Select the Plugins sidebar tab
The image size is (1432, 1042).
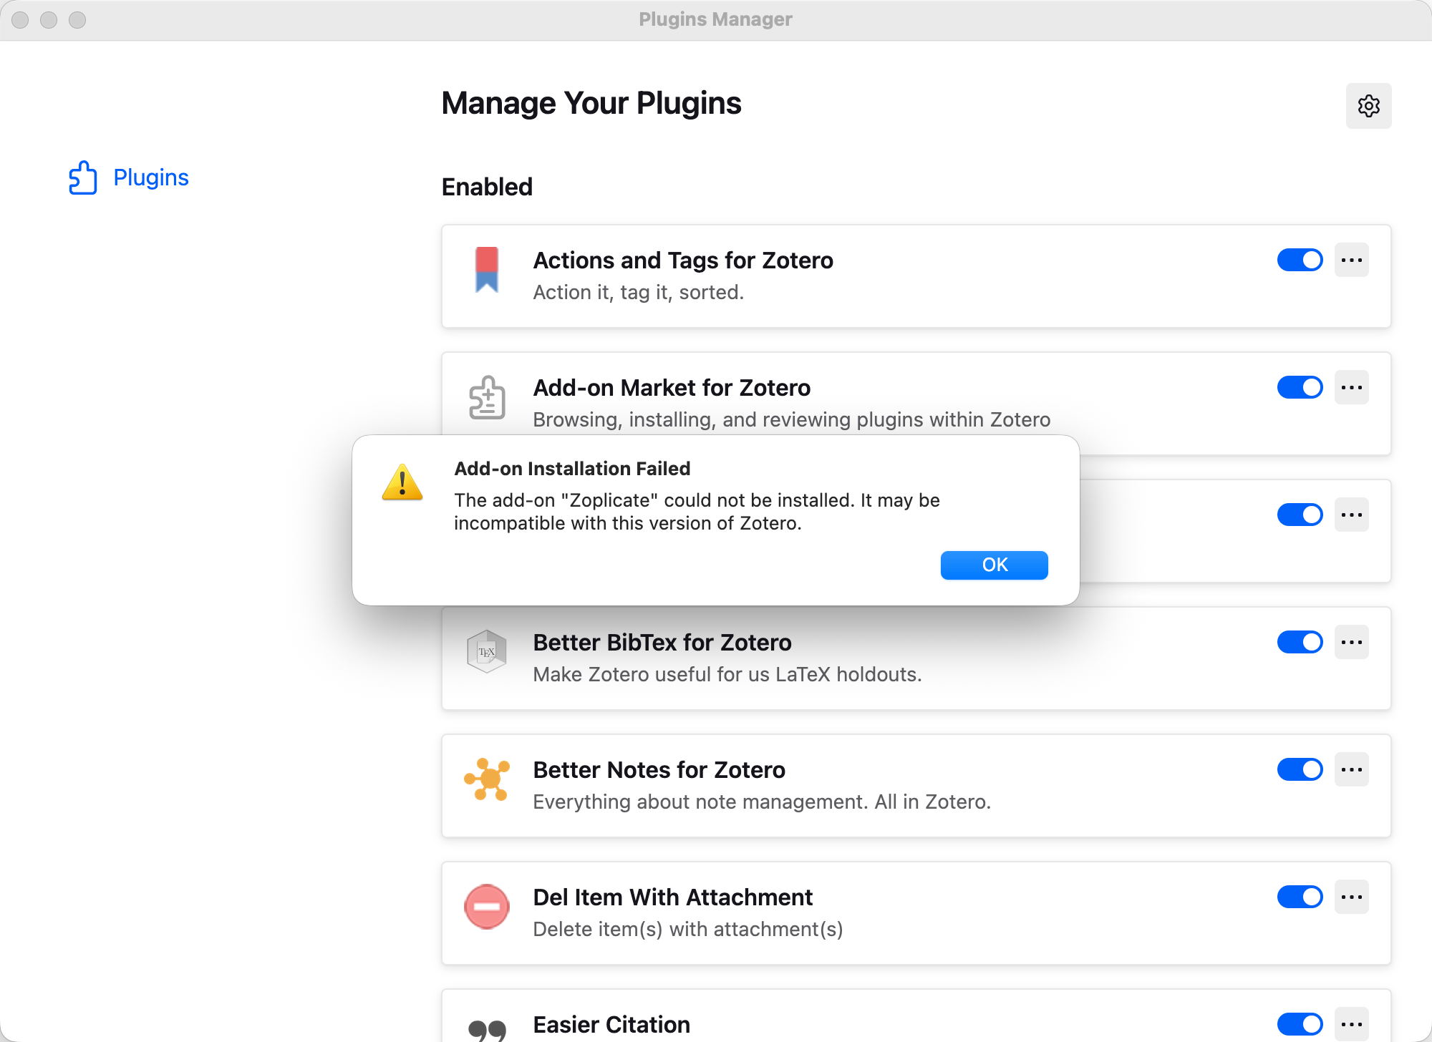click(150, 177)
